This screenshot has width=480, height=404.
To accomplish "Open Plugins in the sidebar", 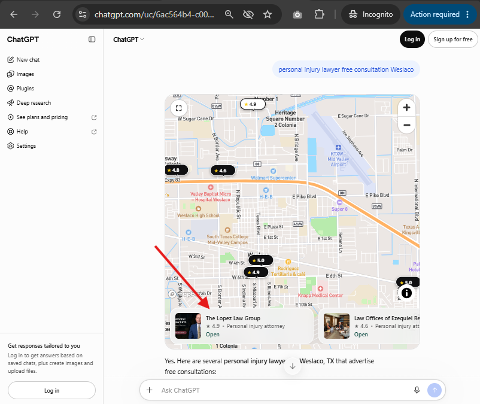I will pyautogui.click(x=20, y=89).
